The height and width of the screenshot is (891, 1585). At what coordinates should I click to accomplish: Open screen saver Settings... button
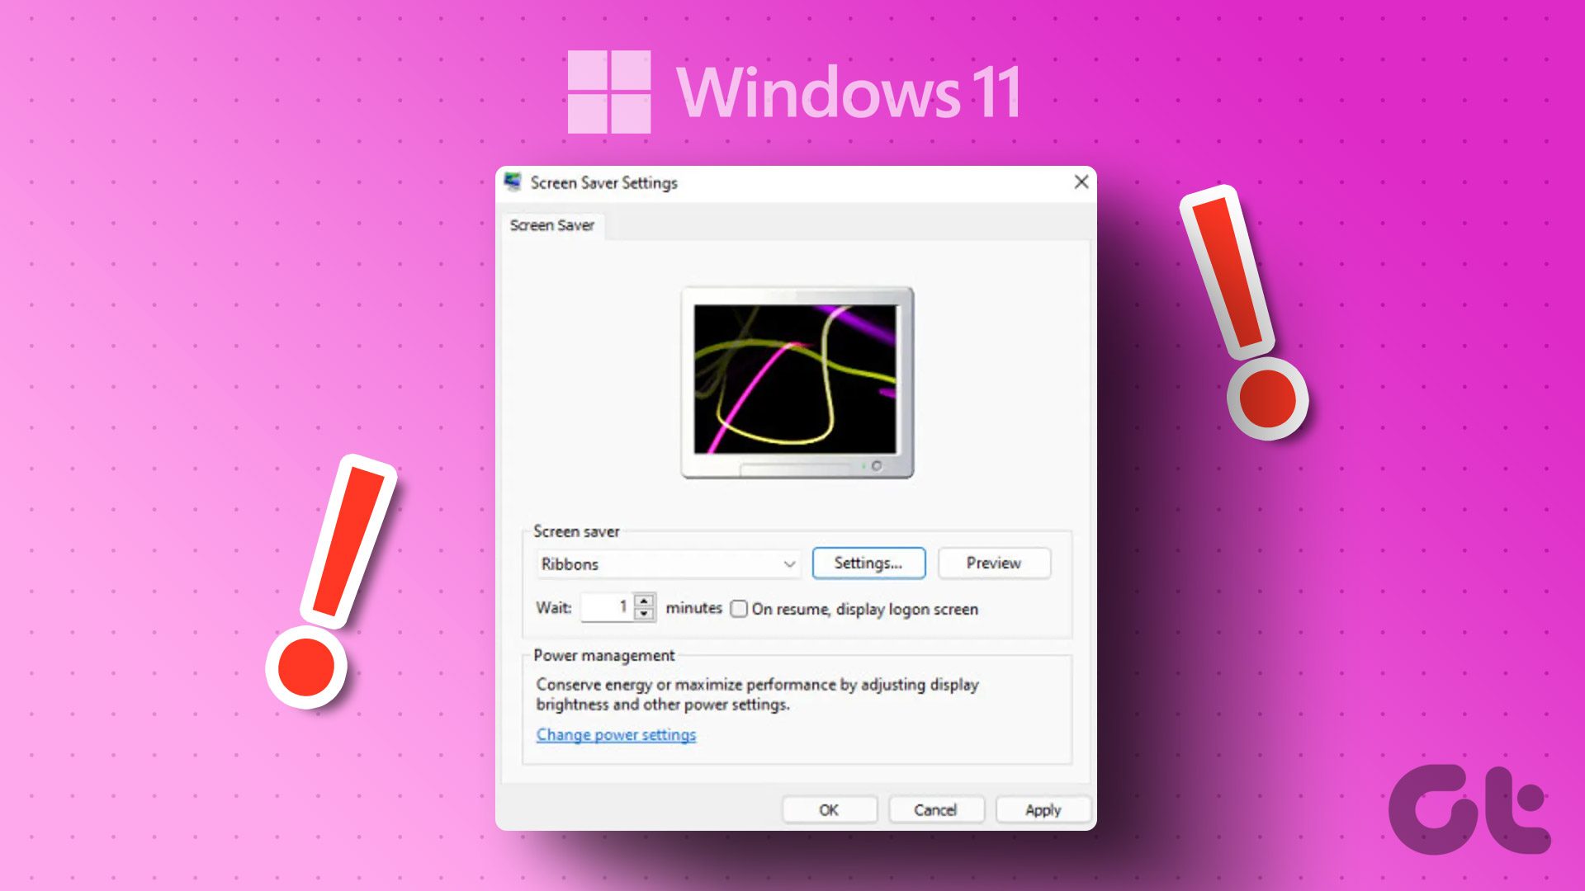click(868, 563)
